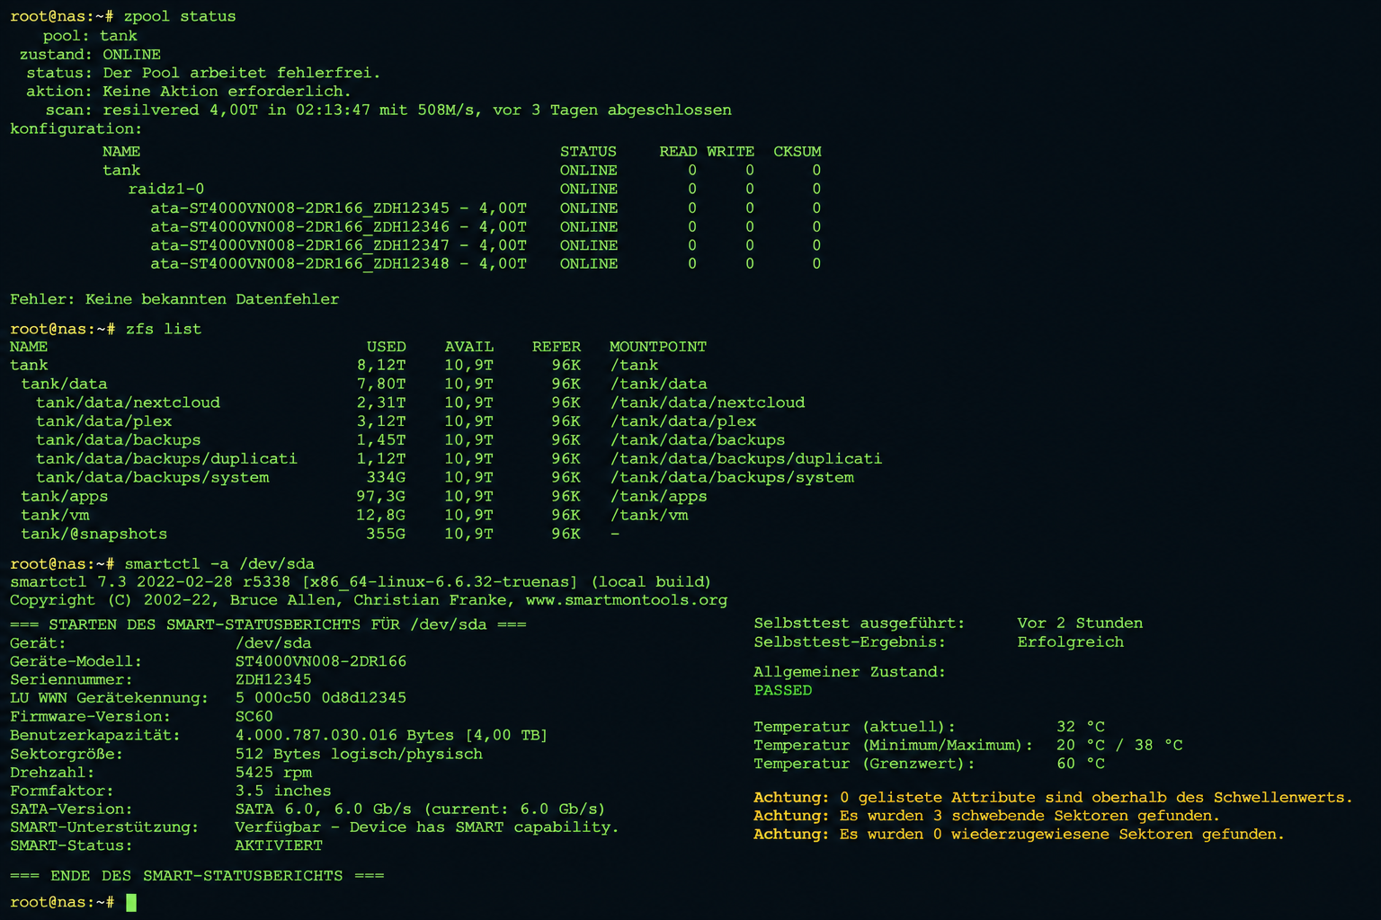Click the serial number 'ZDH12345' value
Viewport: 1381px width, 920px height.
[x=273, y=680]
